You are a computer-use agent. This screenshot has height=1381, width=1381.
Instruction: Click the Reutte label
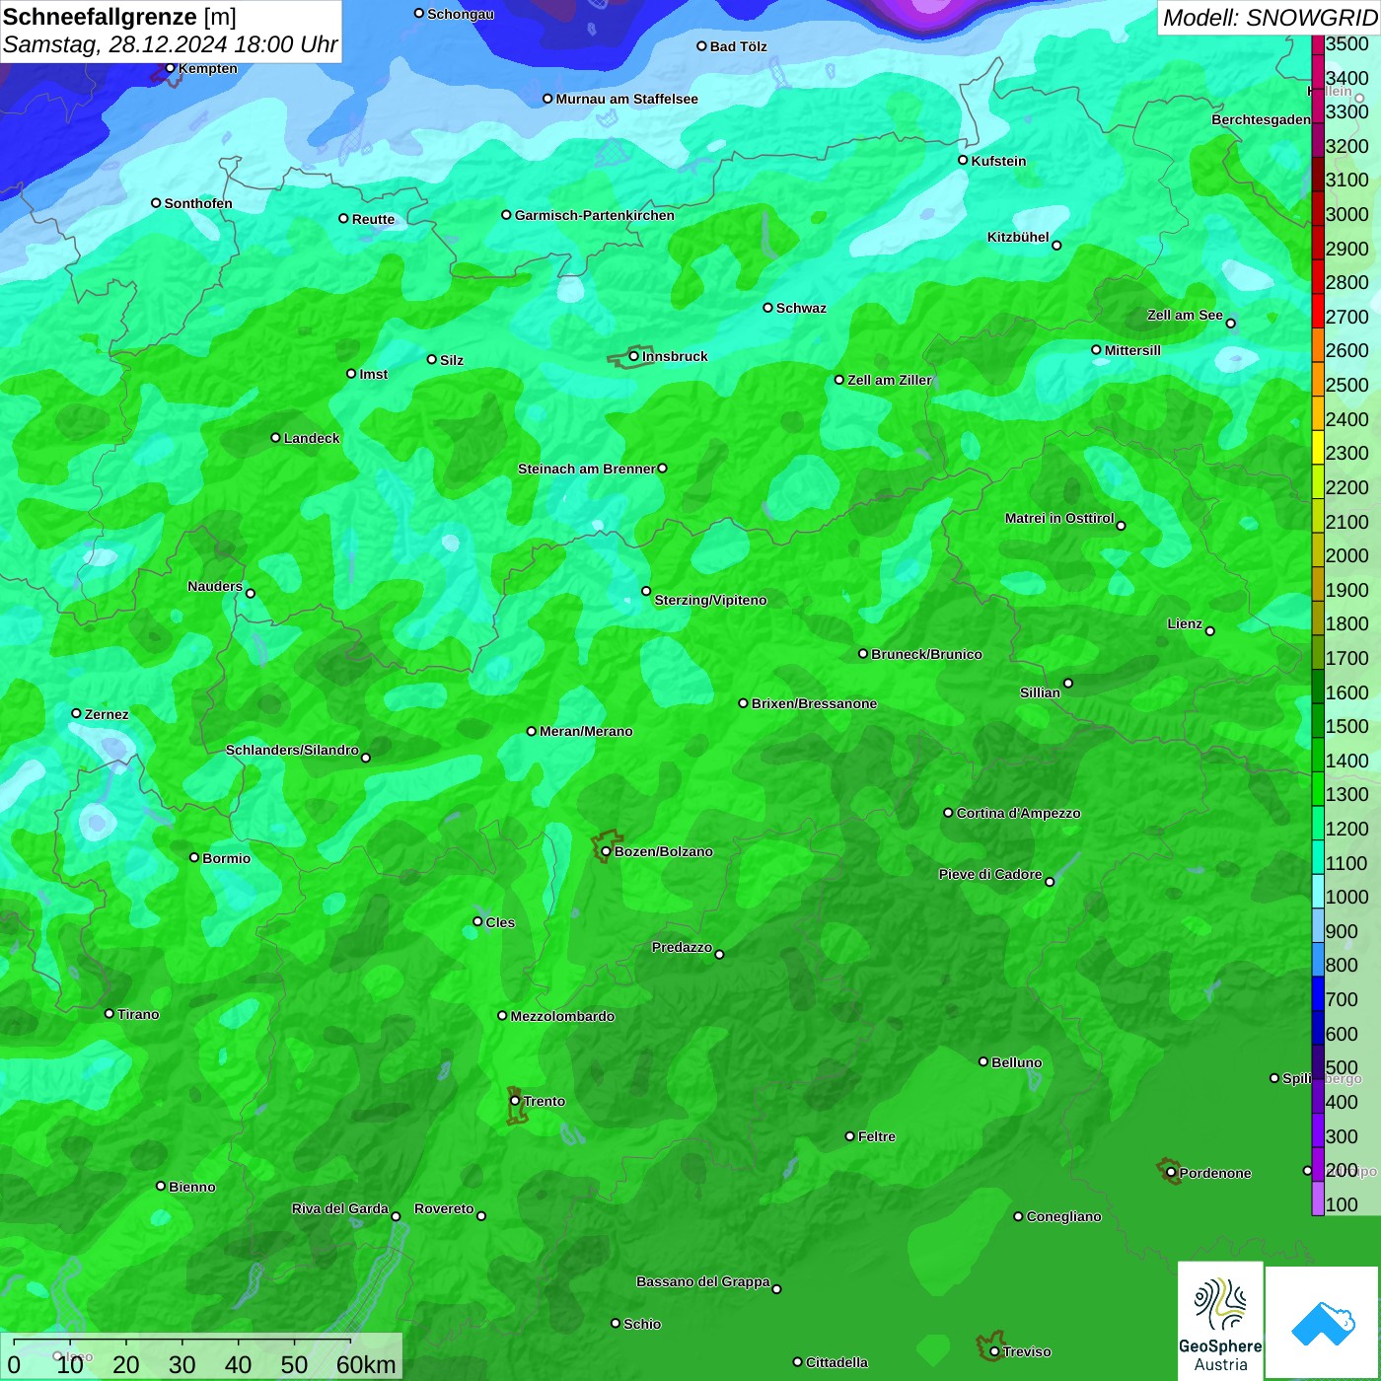373,219
